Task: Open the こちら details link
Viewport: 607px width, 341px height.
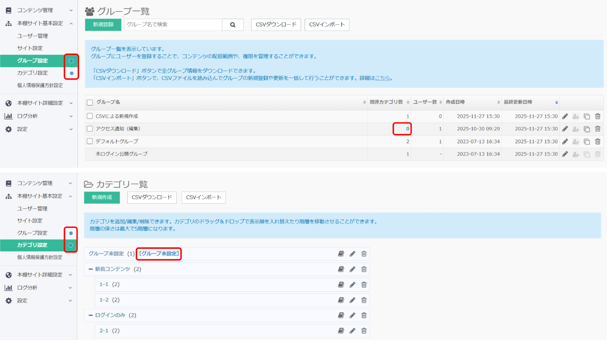Action: pos(382,78)
